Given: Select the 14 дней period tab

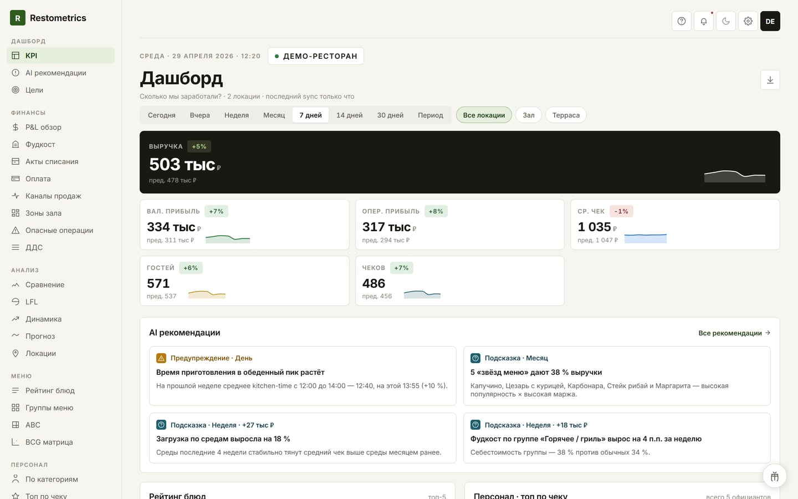Looking at the screenshot, I should [350, 115].
